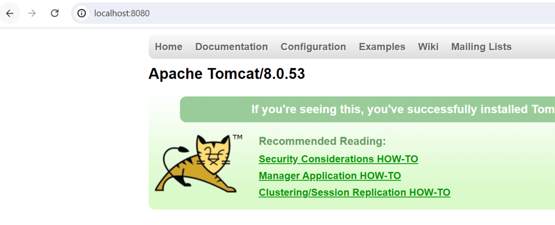Go to the Configuration navigation item

(313, 47)
